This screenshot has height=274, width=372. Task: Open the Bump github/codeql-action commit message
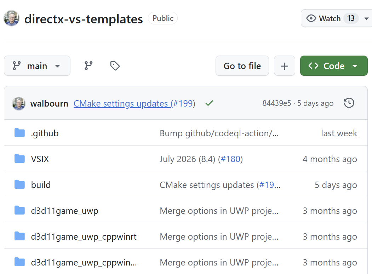pos(219,133)
